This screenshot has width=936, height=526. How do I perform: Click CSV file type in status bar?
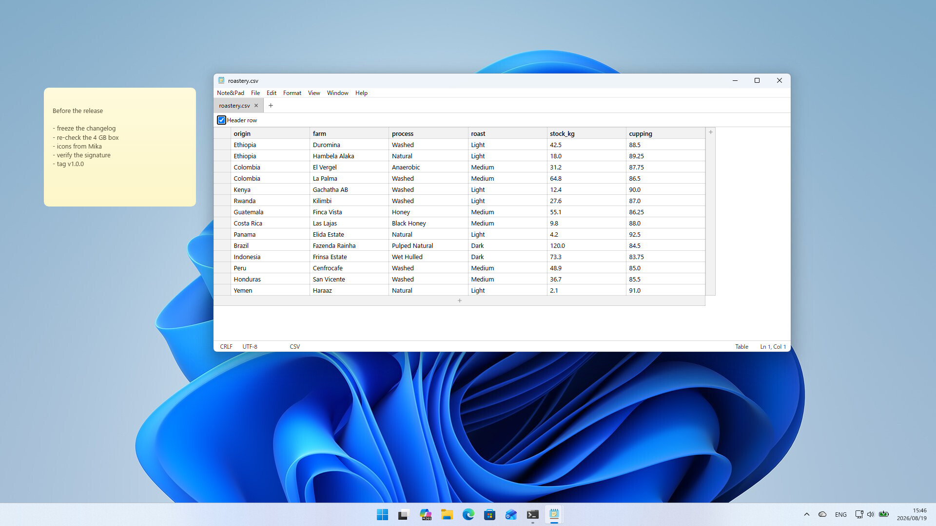pos(295,347)
